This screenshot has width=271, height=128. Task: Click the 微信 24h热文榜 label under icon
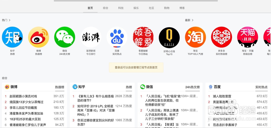coord(65,52)
